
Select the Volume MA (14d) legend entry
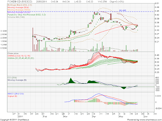click(16, 17)
